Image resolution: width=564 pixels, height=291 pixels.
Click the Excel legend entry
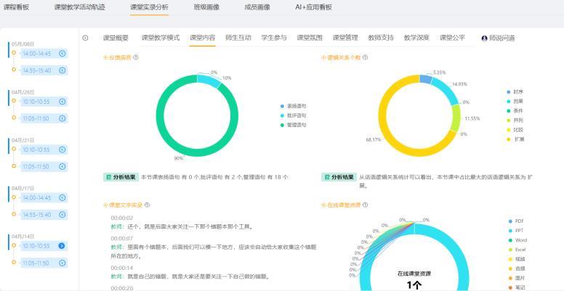pos(517,250)
